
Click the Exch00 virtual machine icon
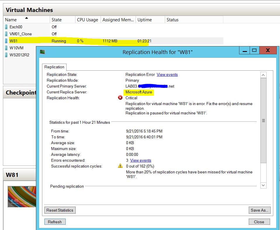pyautogui.click(x=6, y=27)
